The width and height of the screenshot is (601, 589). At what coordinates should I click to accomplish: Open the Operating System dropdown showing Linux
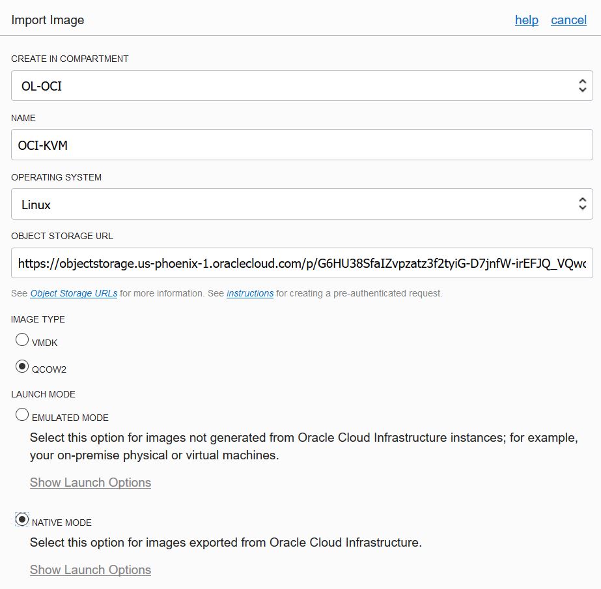(293, 205)
